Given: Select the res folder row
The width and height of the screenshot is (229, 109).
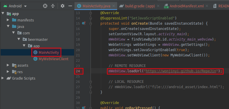Looking at the screenshot, I should (x=37, y=72).
